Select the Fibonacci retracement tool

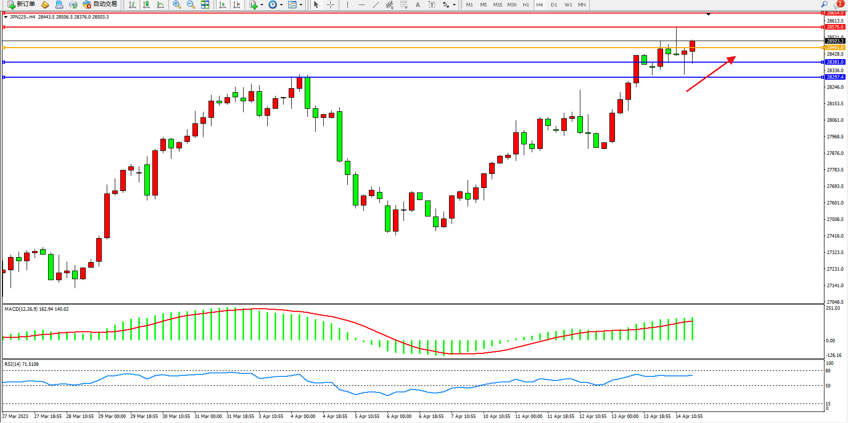(403, 5)
